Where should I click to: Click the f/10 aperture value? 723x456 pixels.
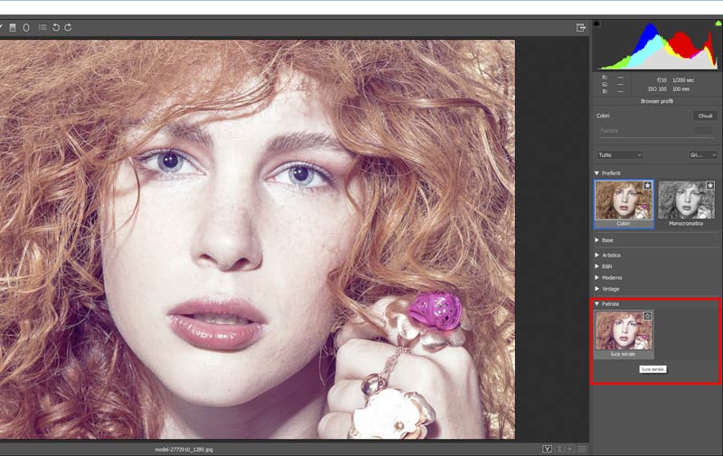click(662, 80)
